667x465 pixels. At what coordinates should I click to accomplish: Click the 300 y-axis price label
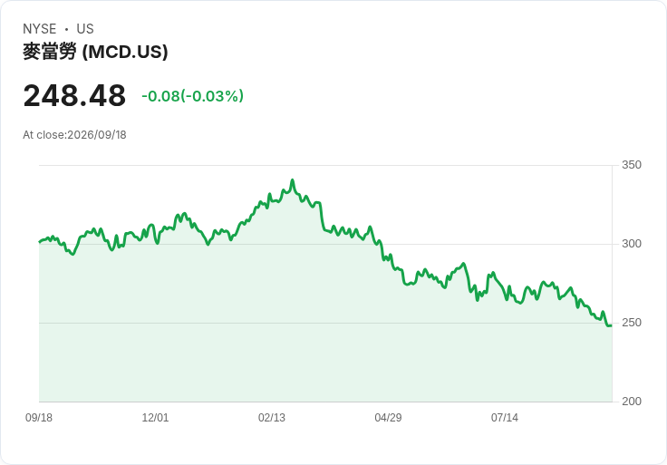pyautogui.click(x=632, y=244)
